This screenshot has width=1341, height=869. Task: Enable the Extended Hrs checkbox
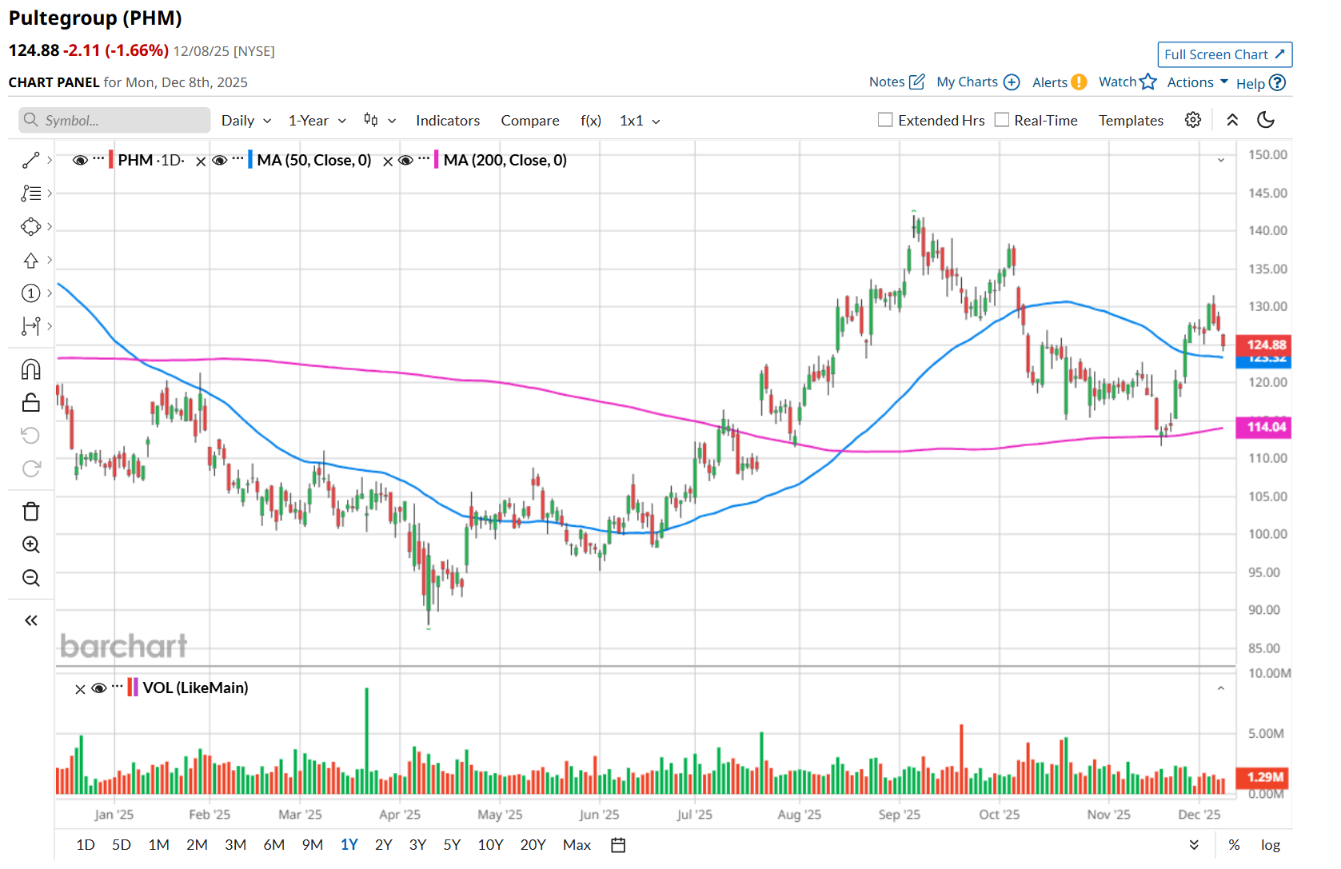point(885,120)
